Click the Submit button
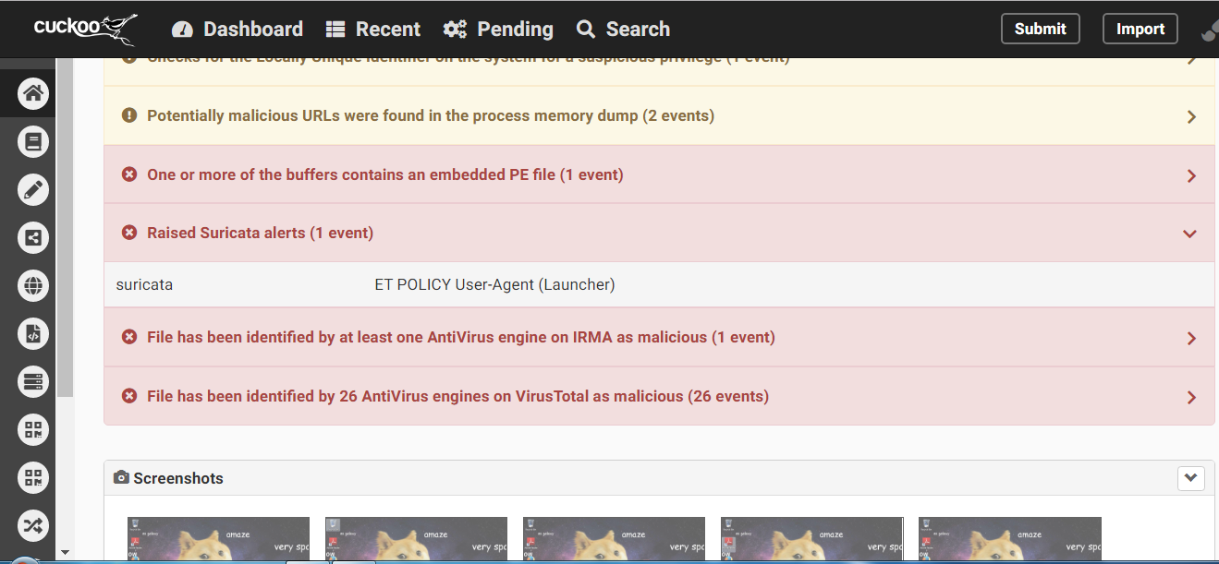 pos(1040,29)
